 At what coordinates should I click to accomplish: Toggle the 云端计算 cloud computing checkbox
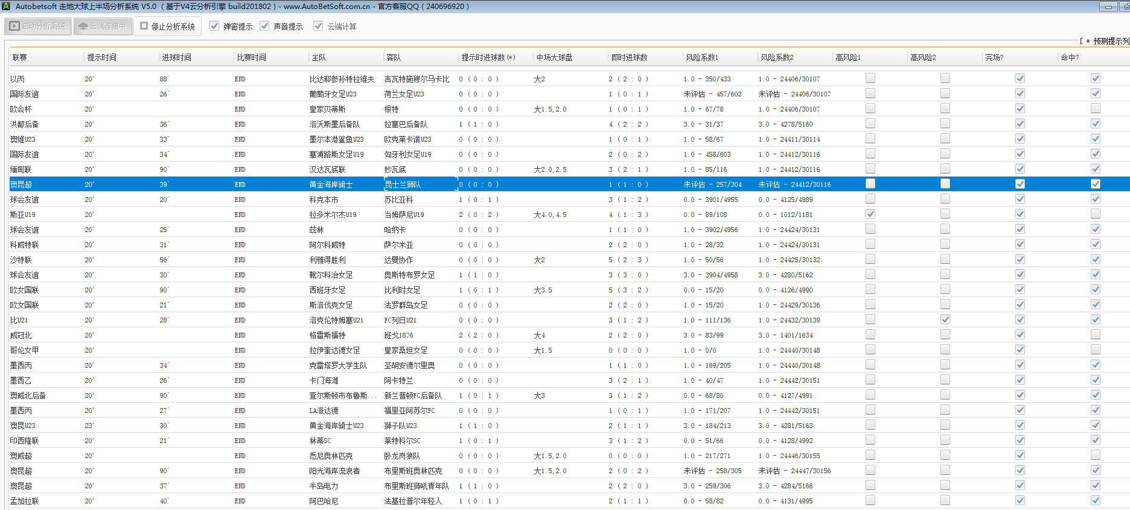click(x=318, y=27)
